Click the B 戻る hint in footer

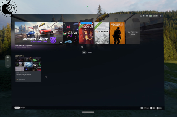click(x=159, y=108)
